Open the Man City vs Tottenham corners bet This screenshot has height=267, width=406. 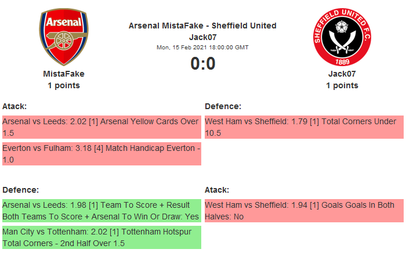[101, 237]
